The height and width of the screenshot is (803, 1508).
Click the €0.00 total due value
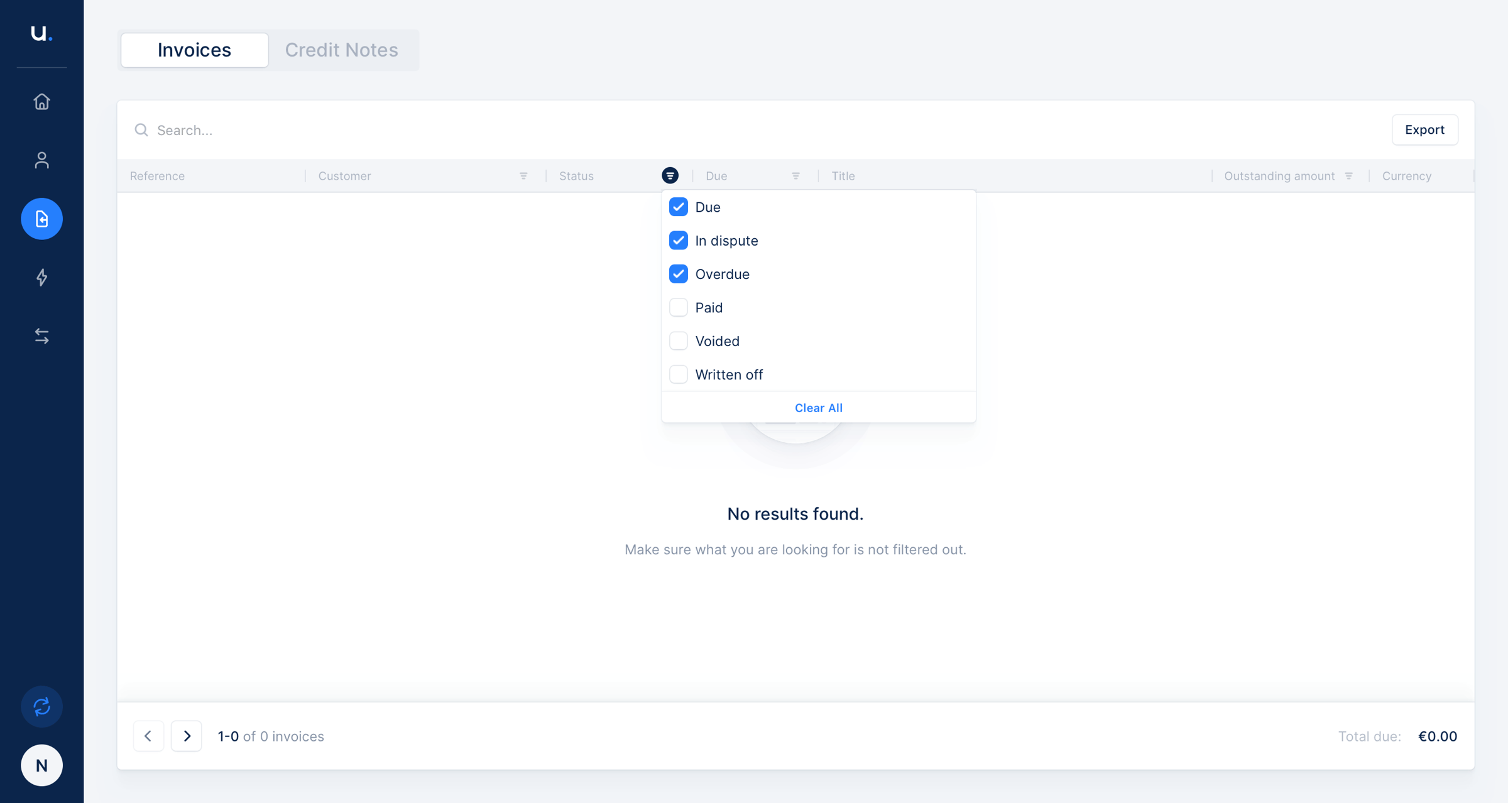coord(1438,736)
